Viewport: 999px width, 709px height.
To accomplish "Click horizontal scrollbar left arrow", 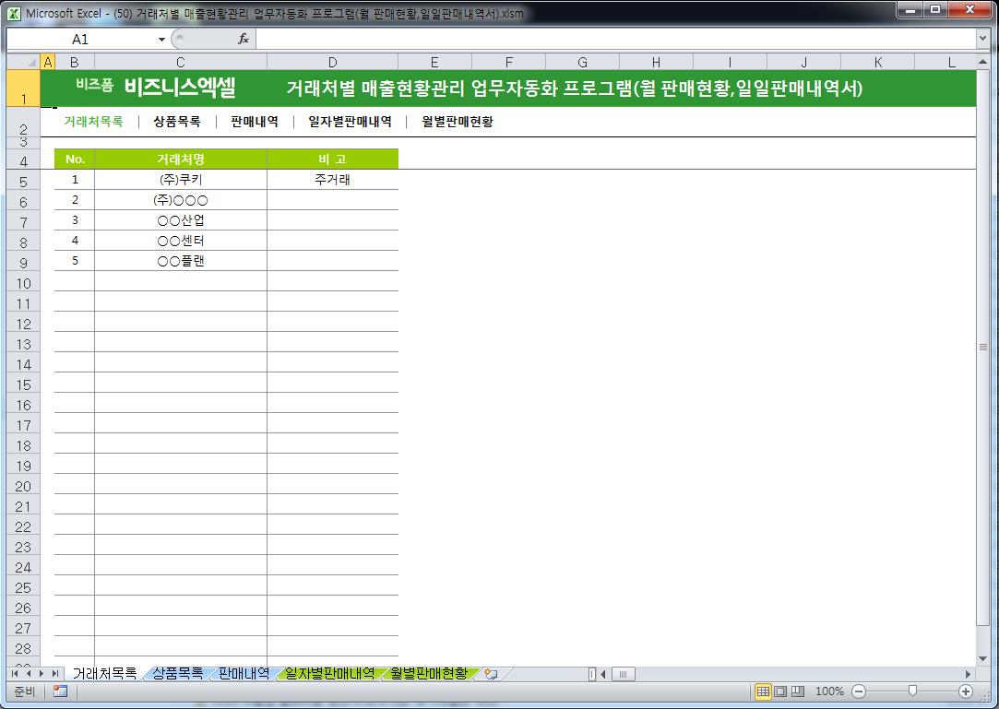I will pyautogui.click(x=602, y=674).
